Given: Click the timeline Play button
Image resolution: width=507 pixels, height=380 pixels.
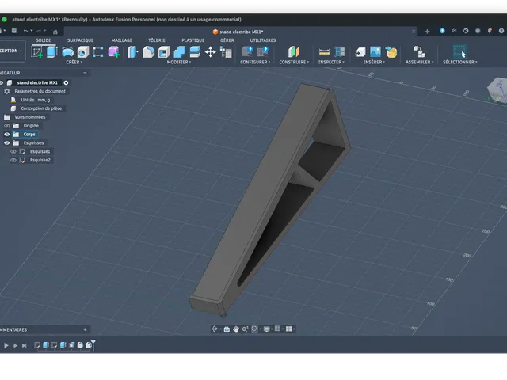Looking at the screenshot, I should (6, 345).
